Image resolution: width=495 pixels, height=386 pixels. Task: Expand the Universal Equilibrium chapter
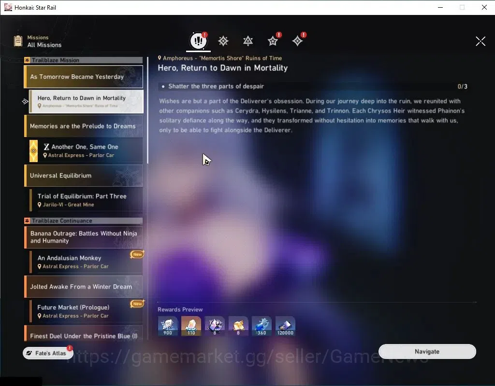click(x=83, y=176)
